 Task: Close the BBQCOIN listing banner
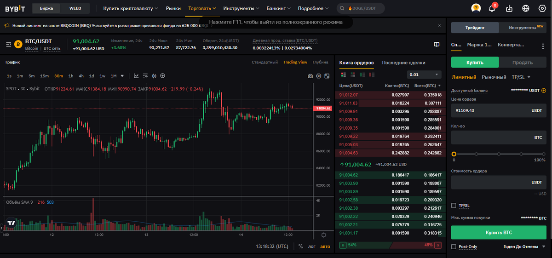click(x=439, y=26)
